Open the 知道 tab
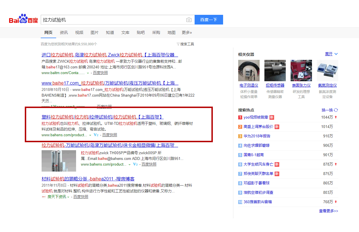Screen dimensions: 359x232 tap(110, 32)
